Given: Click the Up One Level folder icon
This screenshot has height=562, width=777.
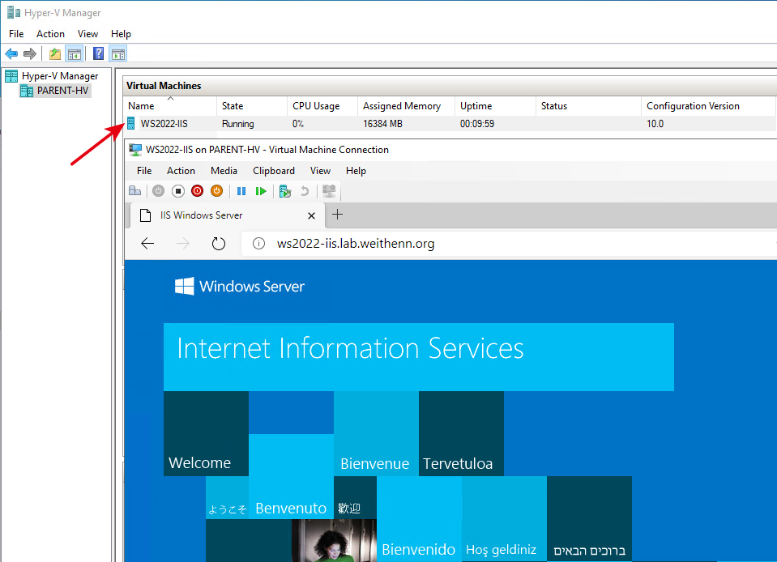Looking at the screenshot, I should [55, 53].
